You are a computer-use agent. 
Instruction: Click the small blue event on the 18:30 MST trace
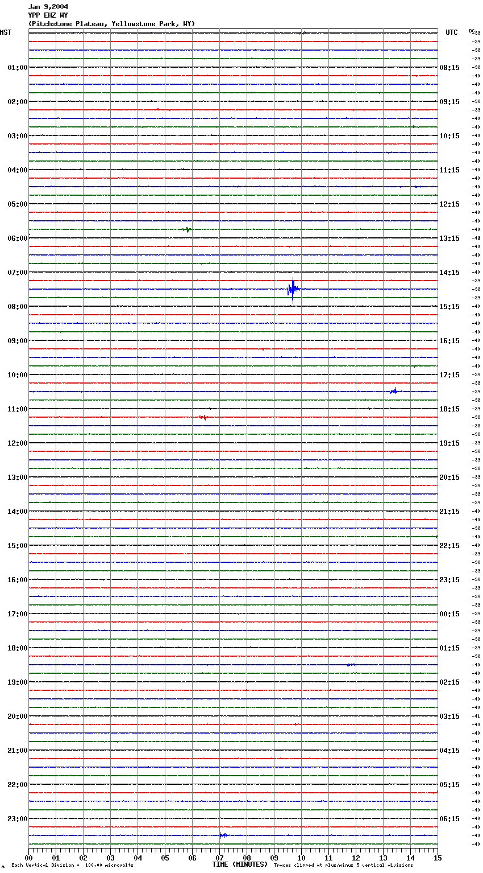coord(351,664)
